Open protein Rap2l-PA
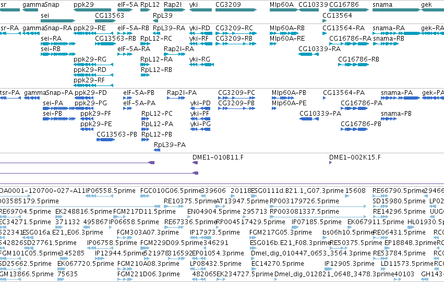This screenshot has height=282, width=444. tap(182, 93)
